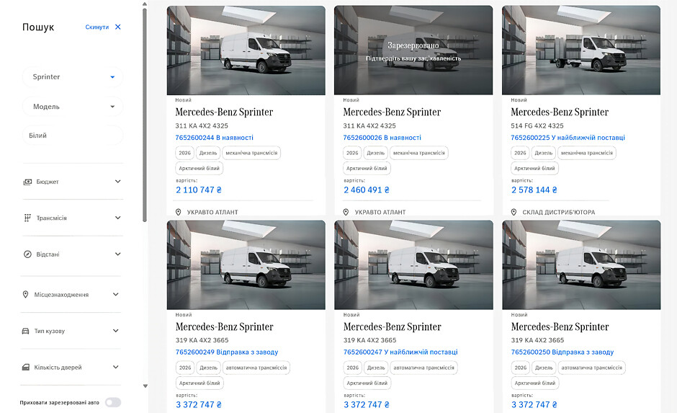Click the filter panel vertical scrollbar
This screenshot has height=413, width=677.
click(x=145, y=115)
